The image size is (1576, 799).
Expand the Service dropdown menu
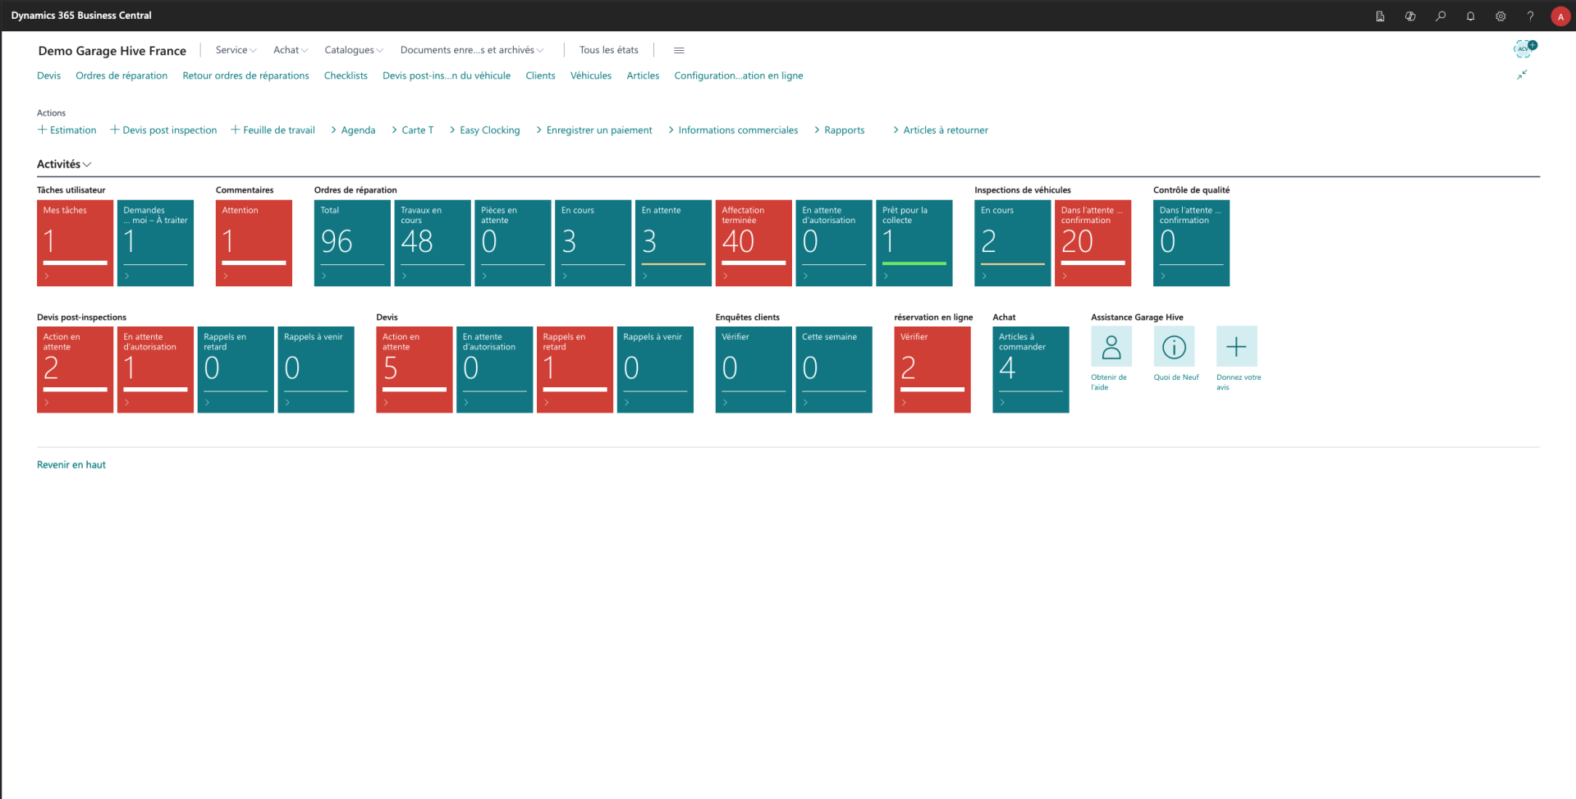236,50
